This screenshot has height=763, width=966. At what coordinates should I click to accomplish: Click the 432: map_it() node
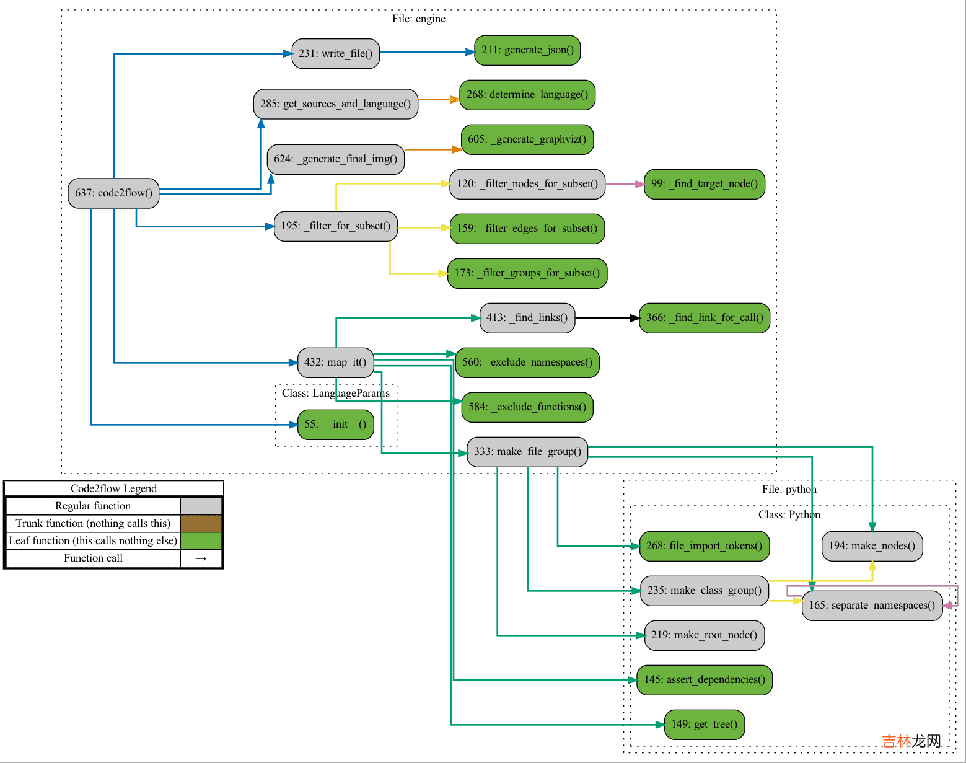point(335,363)
